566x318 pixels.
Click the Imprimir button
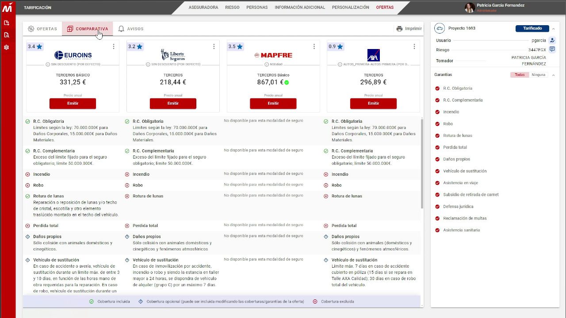[x=409, y=29]
